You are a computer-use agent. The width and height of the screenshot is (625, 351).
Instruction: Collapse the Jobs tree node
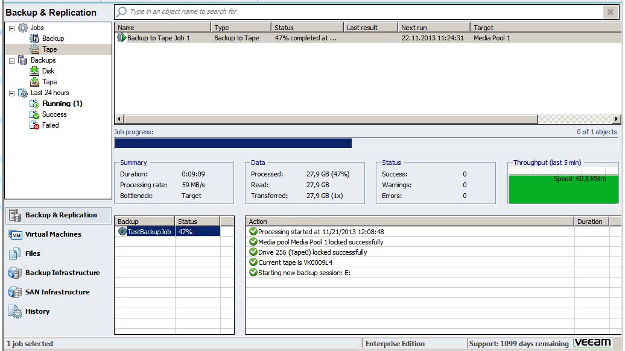[x=12, y=28]
